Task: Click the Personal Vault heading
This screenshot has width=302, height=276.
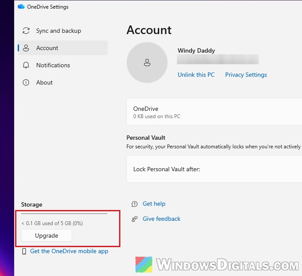Action: tap(146, 138)
